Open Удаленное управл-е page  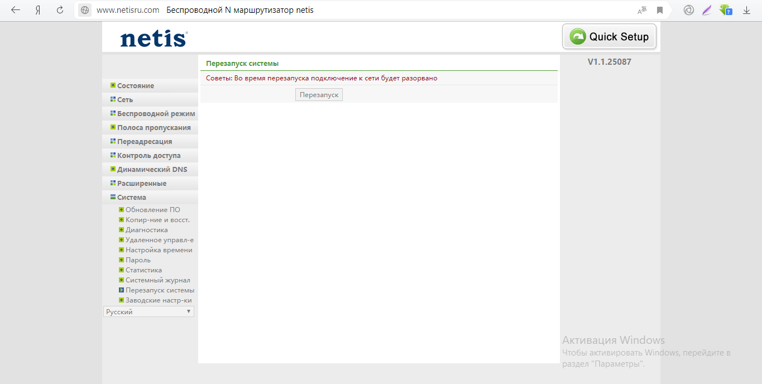(x=159, y=240)
